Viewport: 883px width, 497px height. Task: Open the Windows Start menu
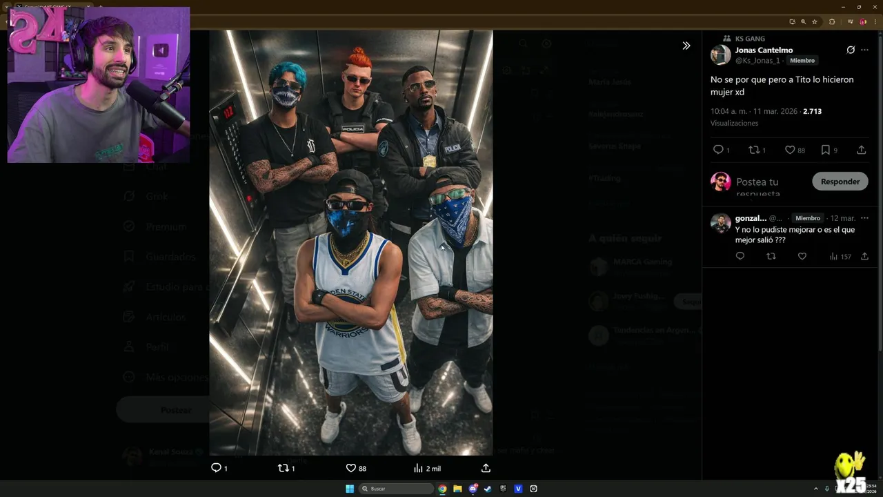[x=350, y=489]
